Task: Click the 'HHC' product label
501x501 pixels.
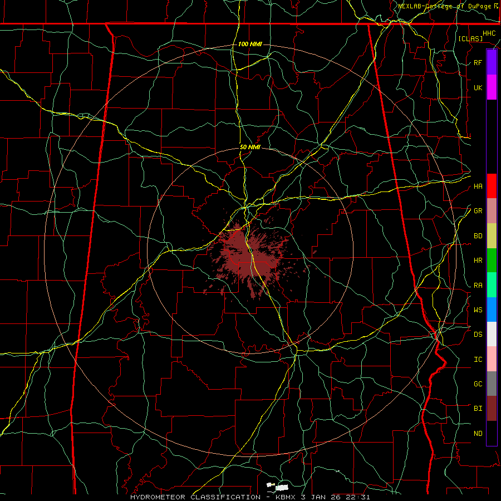Action: tap(489, 33)
